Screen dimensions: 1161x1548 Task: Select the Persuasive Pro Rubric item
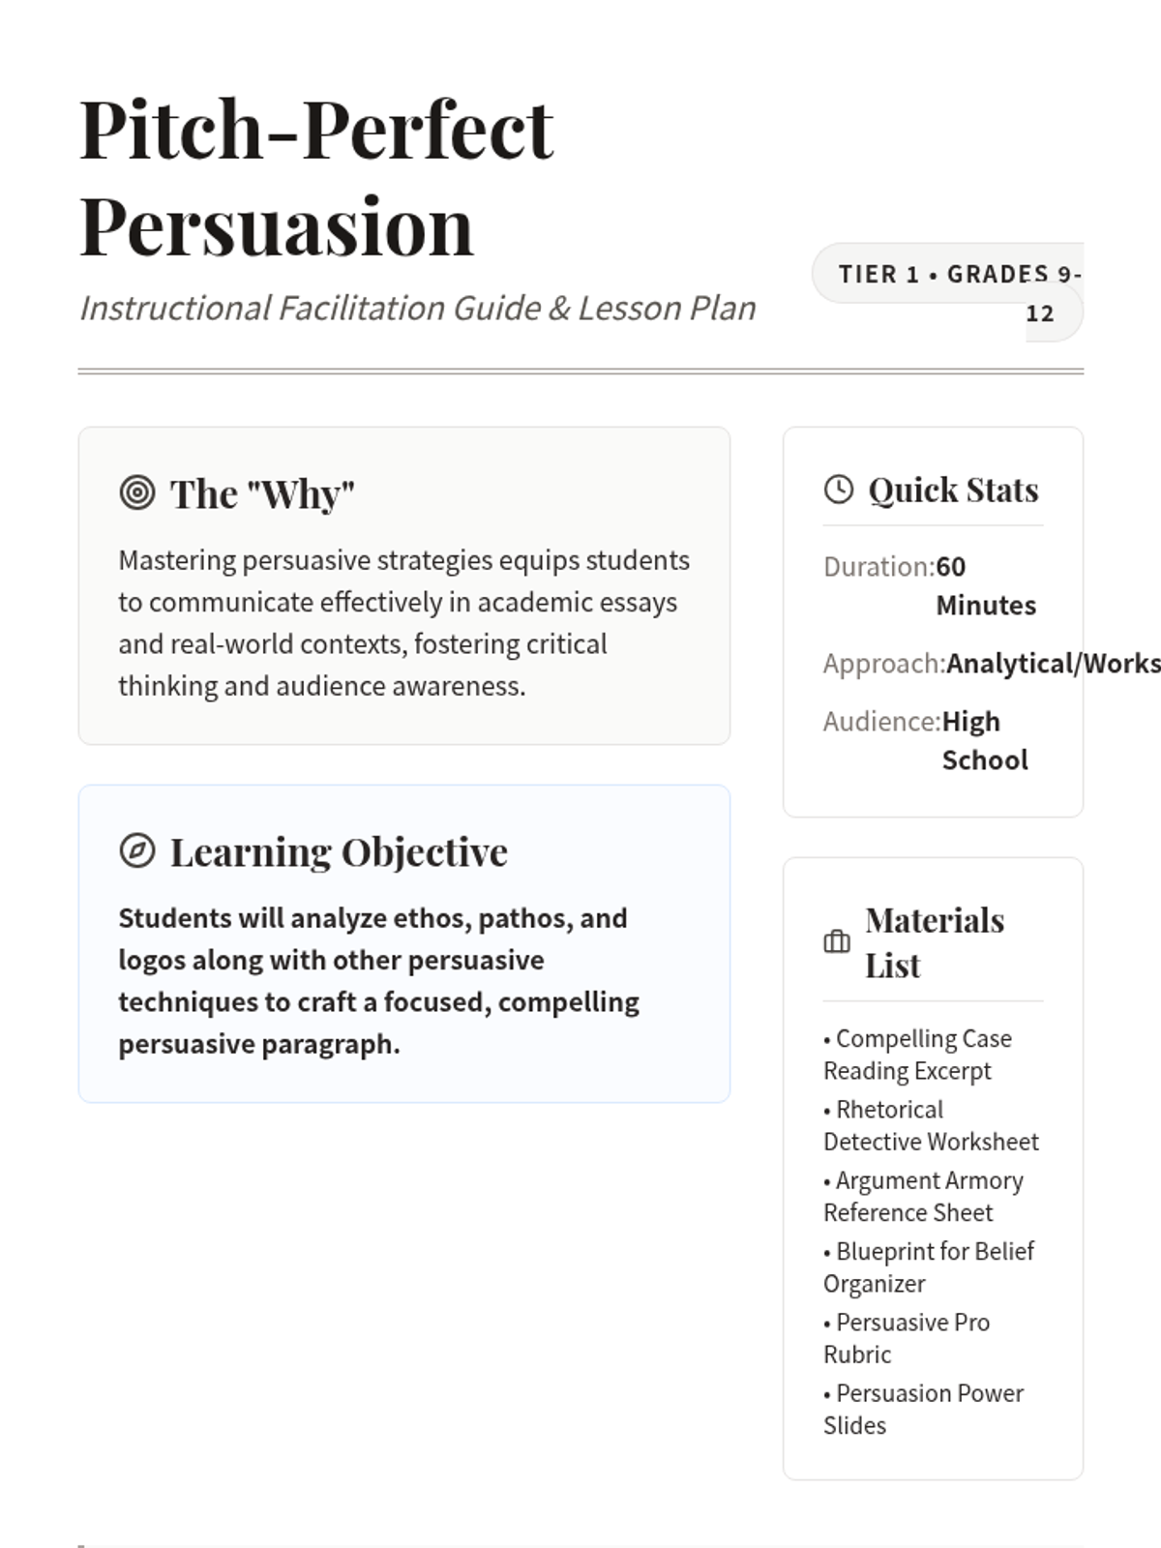[x=907, y=1338]
